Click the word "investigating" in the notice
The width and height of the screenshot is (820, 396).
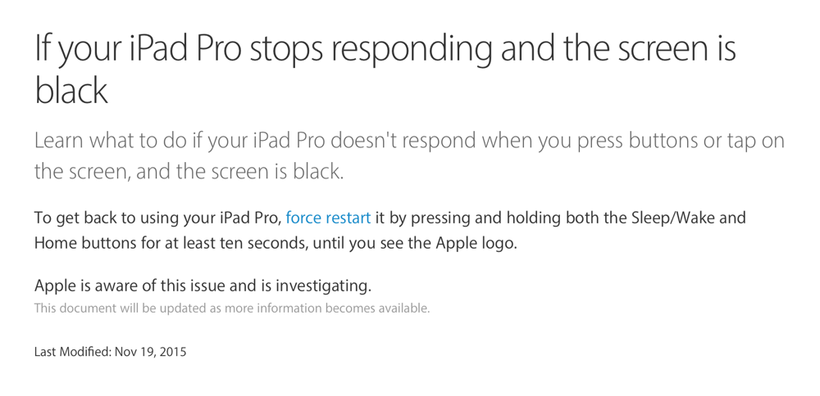point(322,286)
